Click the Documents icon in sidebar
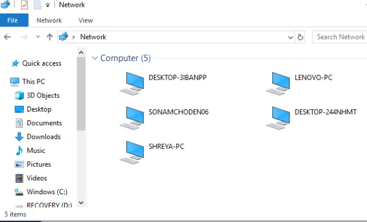This screenshot has width=367, height=222. click(x=19, y=123)
